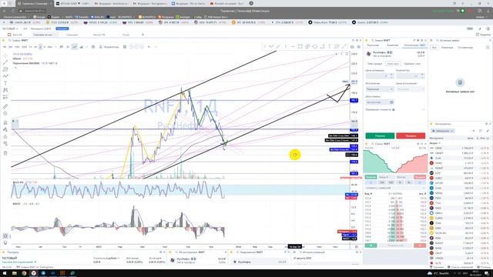Edit watchlist with pencil icon
Image resolution: width=493 pixels, height=277 pixels.
[488, 131]
